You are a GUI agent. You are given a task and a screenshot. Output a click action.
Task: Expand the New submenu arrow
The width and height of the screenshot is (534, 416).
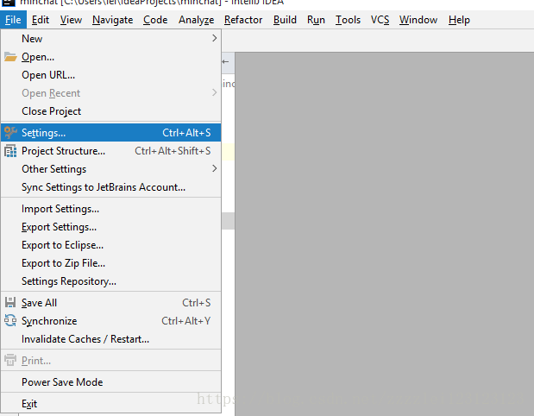214,38
